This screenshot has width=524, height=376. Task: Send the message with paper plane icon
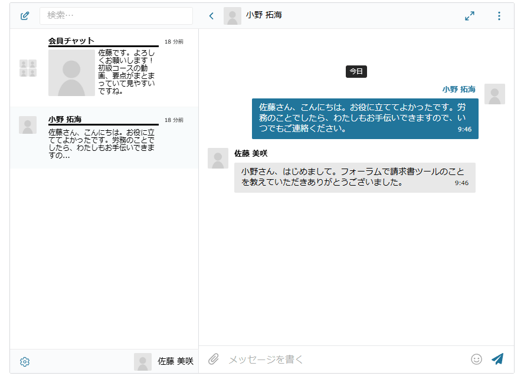coord(497,359)
